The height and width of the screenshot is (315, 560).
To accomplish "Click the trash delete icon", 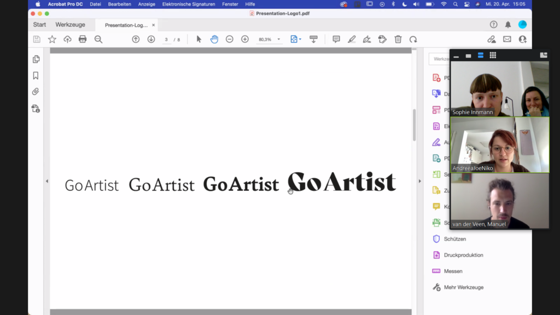I will click(398, 39).
